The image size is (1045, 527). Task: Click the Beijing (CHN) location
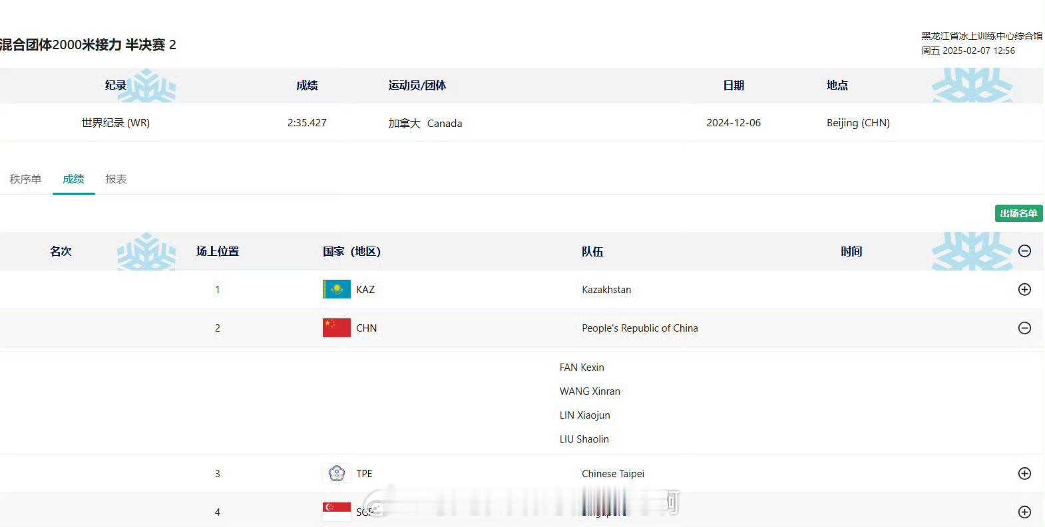[x=858, y=123]
